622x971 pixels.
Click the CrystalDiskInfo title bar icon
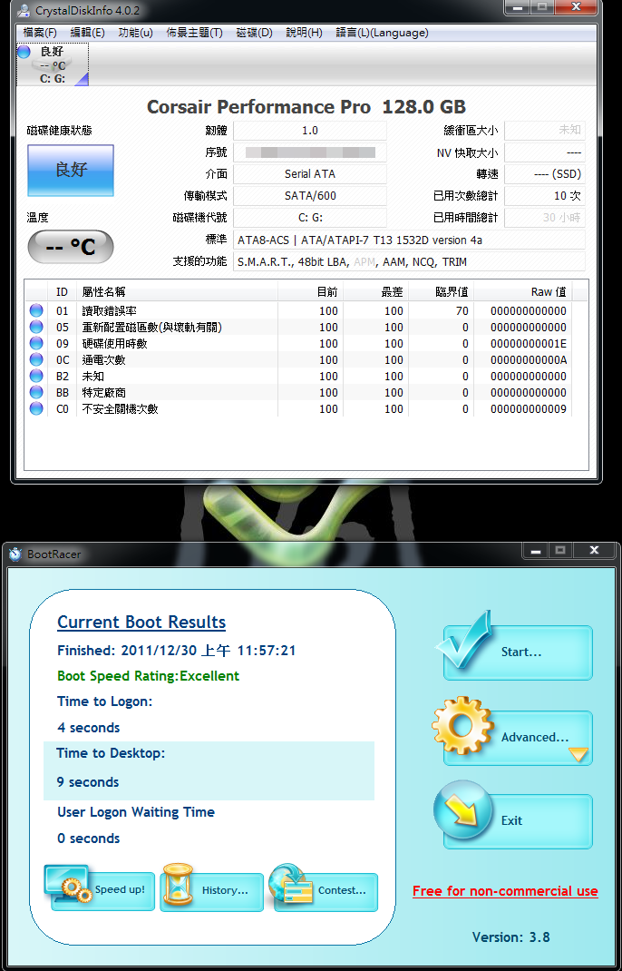pyautogui.click(x=24, y=11)
